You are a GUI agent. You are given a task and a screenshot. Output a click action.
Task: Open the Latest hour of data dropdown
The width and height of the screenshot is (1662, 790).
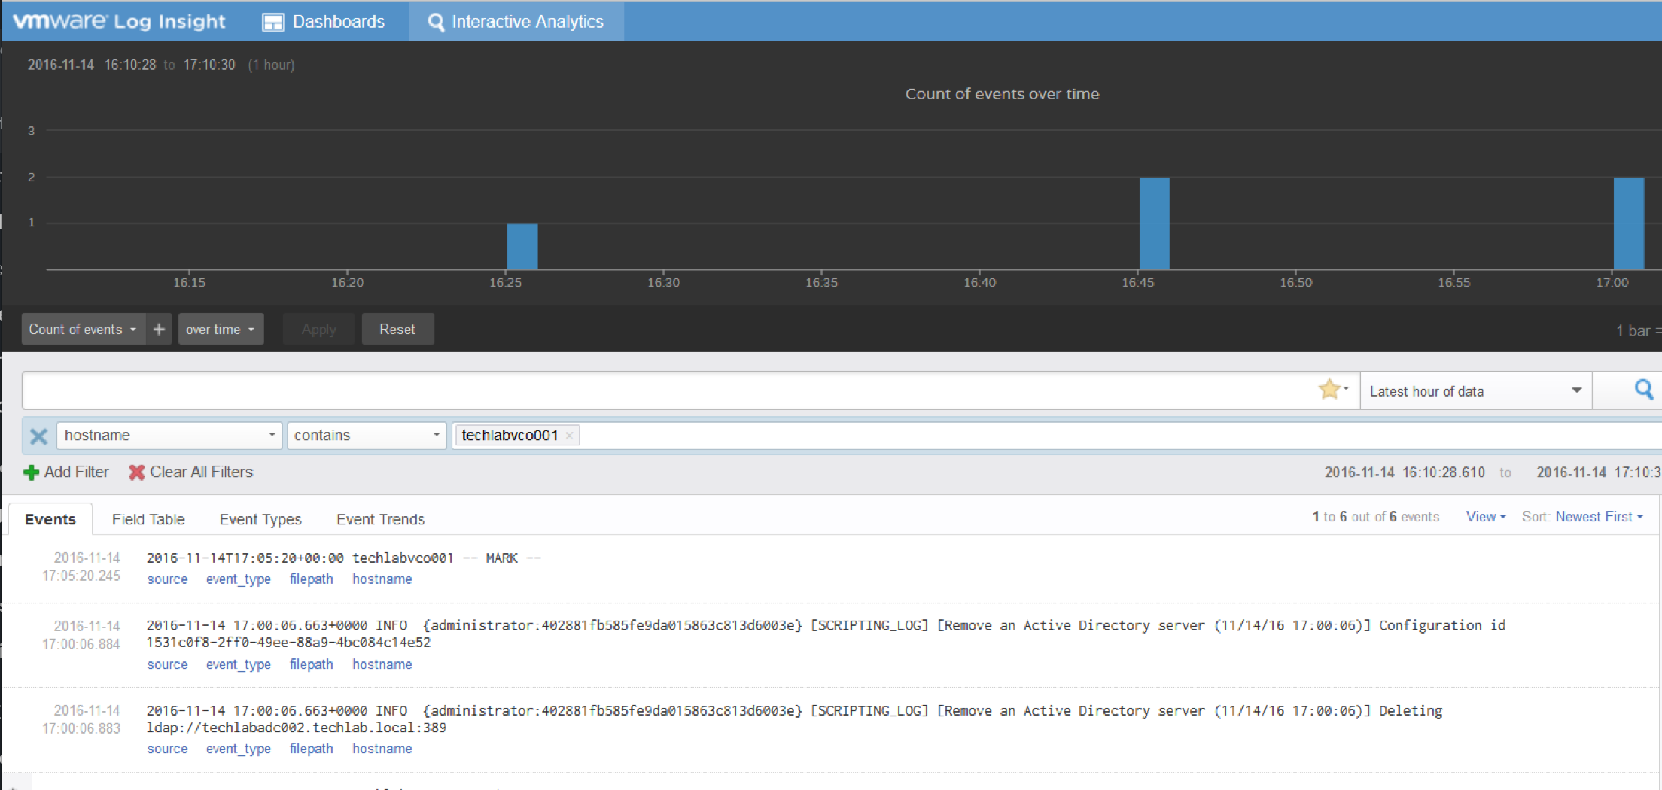click(x=1475, y=390)
